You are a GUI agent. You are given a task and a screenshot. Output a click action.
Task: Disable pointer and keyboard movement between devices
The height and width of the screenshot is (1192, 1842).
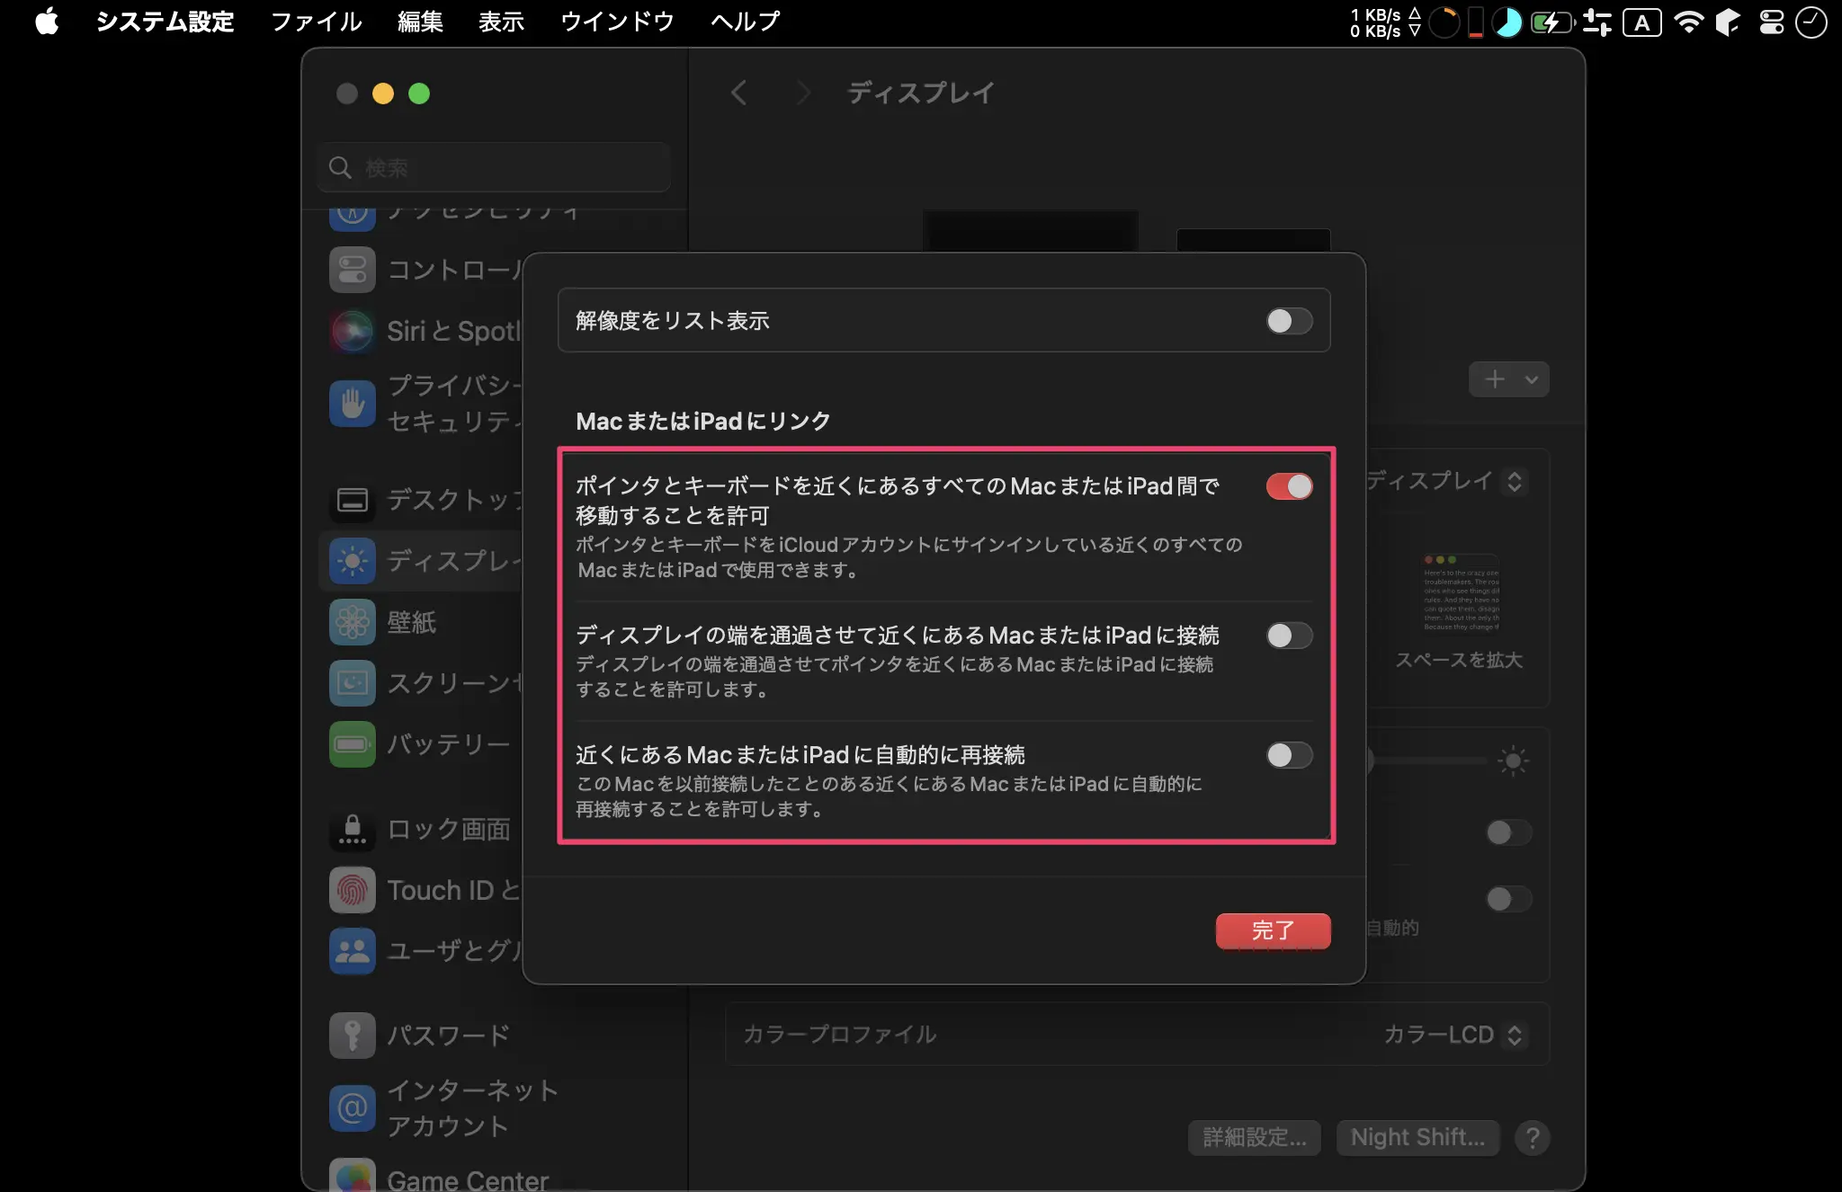click(x=1289, y=486)
